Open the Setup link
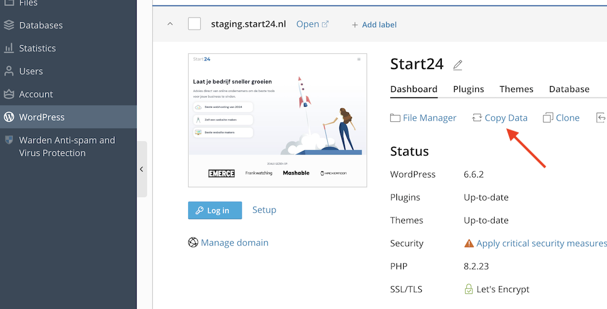This screenshot has width=607, height=309. pos(264,210)
